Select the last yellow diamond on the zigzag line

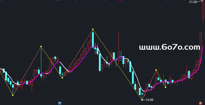166,87
